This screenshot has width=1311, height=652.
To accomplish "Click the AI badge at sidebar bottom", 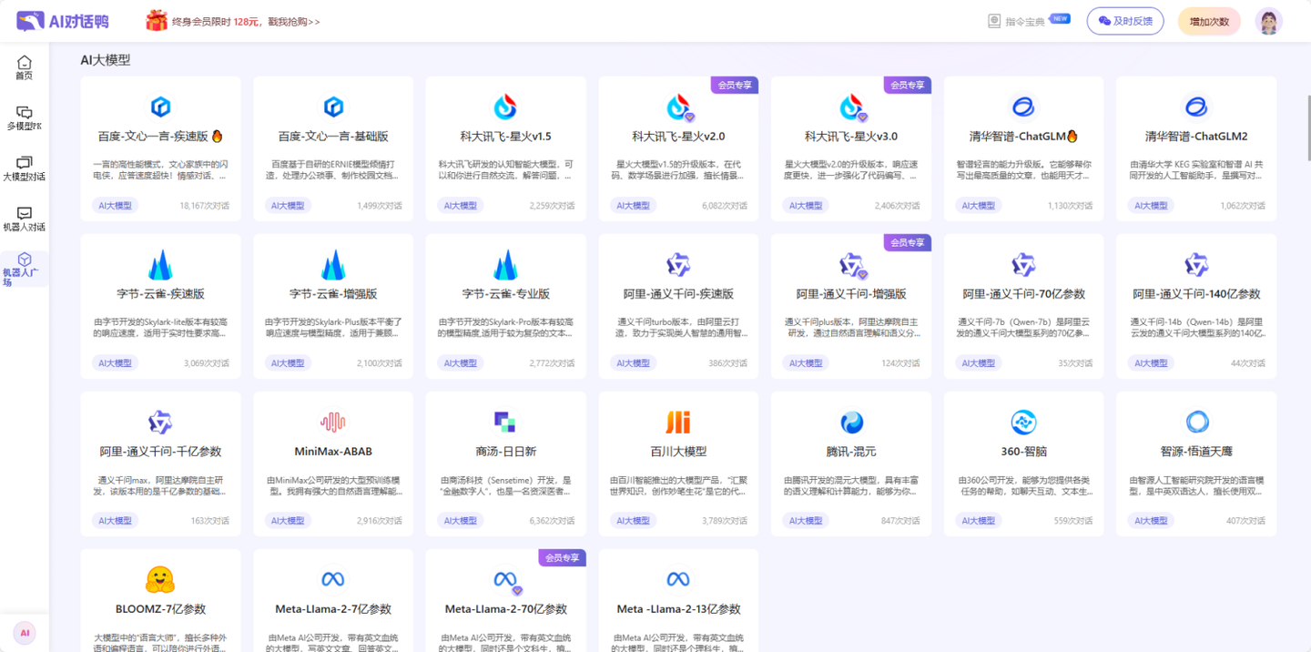I will click(x=25, y=633).
